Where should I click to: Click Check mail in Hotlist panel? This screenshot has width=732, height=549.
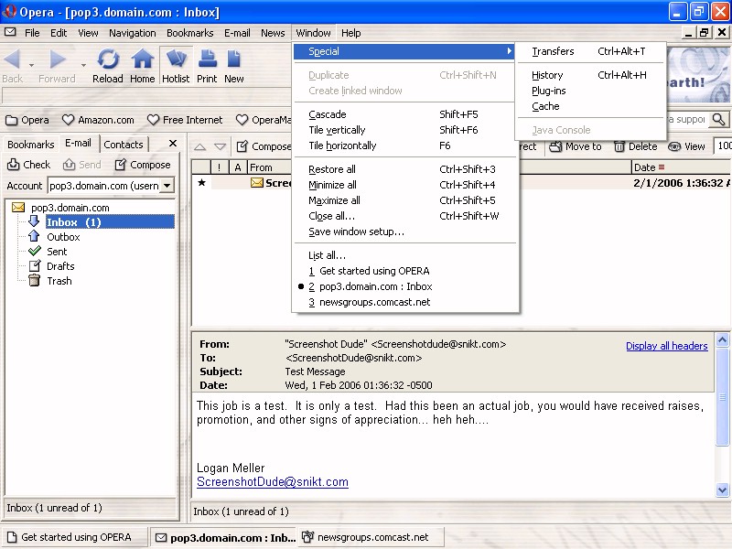click(28, 165)
